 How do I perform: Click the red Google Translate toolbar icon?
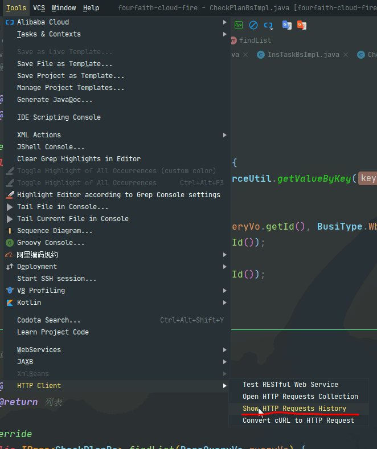[302, 25]
